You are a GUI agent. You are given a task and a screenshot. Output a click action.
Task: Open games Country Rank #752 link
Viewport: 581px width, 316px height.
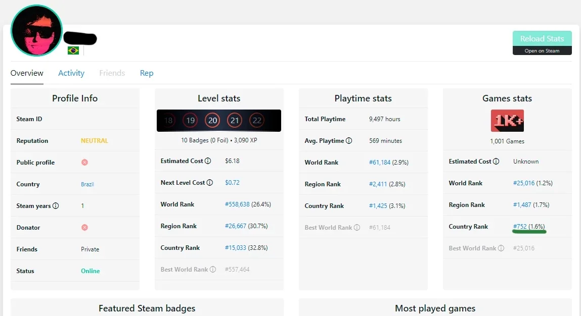pyautogui.click(x=520, y=227)
